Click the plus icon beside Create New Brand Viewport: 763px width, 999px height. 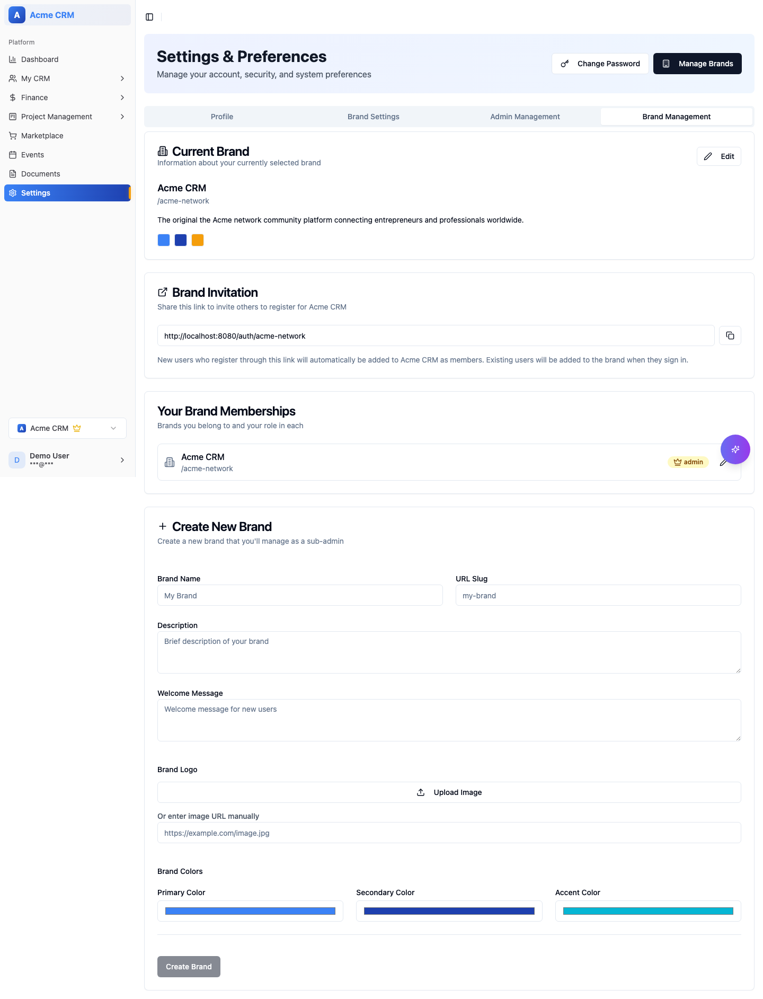(x=163, y=526)
